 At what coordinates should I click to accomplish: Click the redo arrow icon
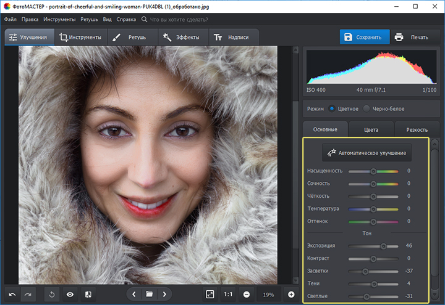click(x=28, y=295)
